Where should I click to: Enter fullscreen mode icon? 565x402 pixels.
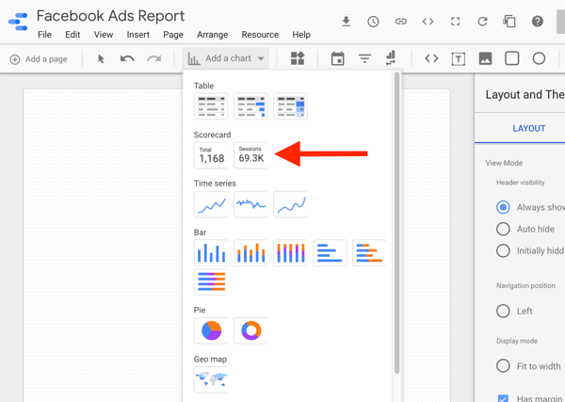pyautogui.click(x=456, y=22)
